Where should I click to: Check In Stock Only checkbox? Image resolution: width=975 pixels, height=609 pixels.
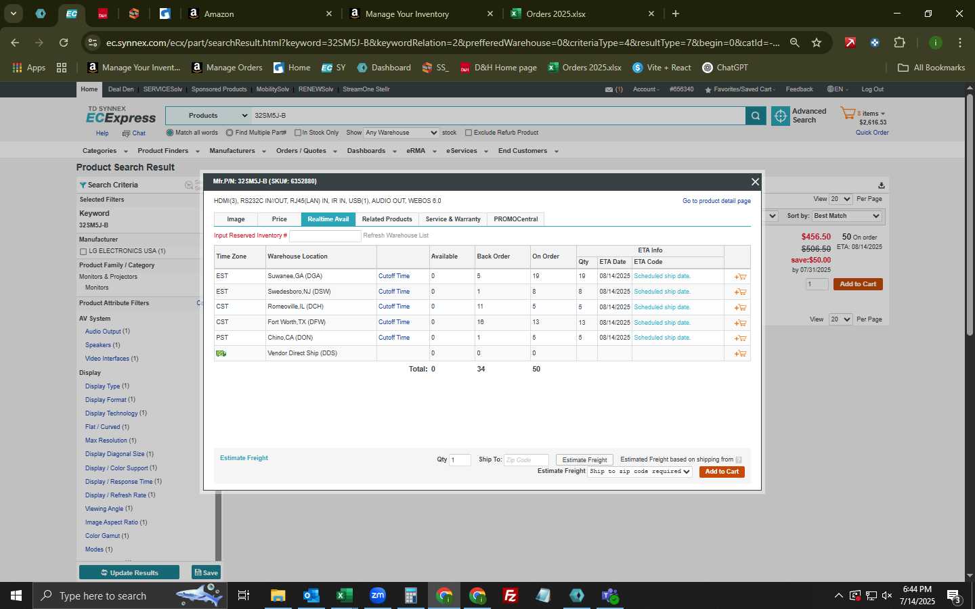(x=298, y=133)
